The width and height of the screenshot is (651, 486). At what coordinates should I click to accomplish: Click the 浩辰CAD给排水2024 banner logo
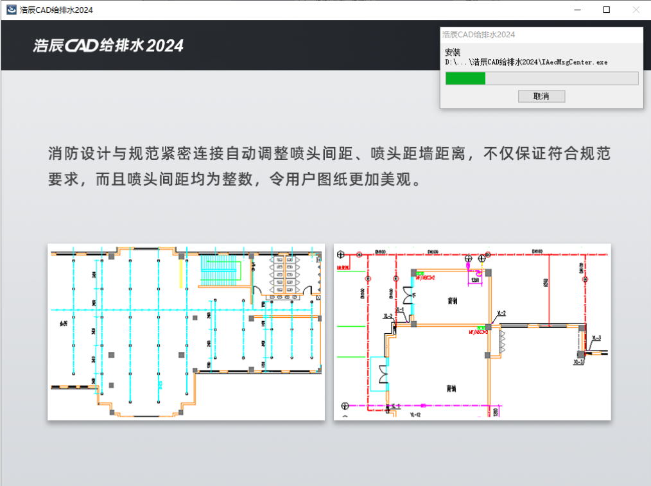[108, 46]
